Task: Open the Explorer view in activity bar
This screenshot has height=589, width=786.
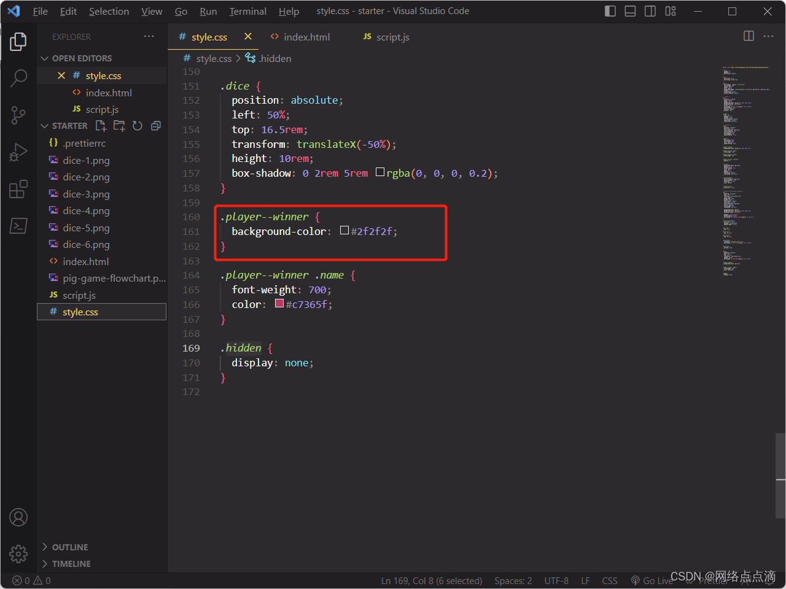Action: (x=18, y=42)
